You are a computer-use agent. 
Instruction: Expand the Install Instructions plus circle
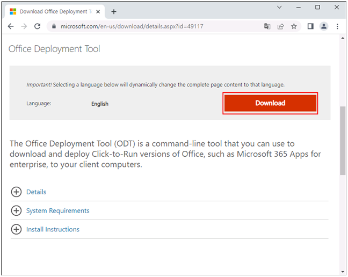click(x=16, y=229)
